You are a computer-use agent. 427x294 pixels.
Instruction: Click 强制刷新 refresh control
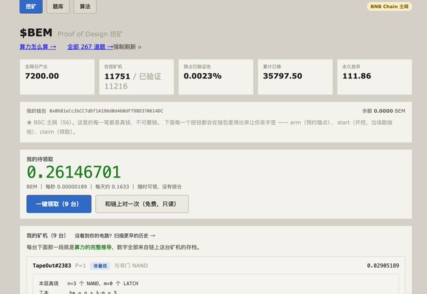click(x=127, y=47)
